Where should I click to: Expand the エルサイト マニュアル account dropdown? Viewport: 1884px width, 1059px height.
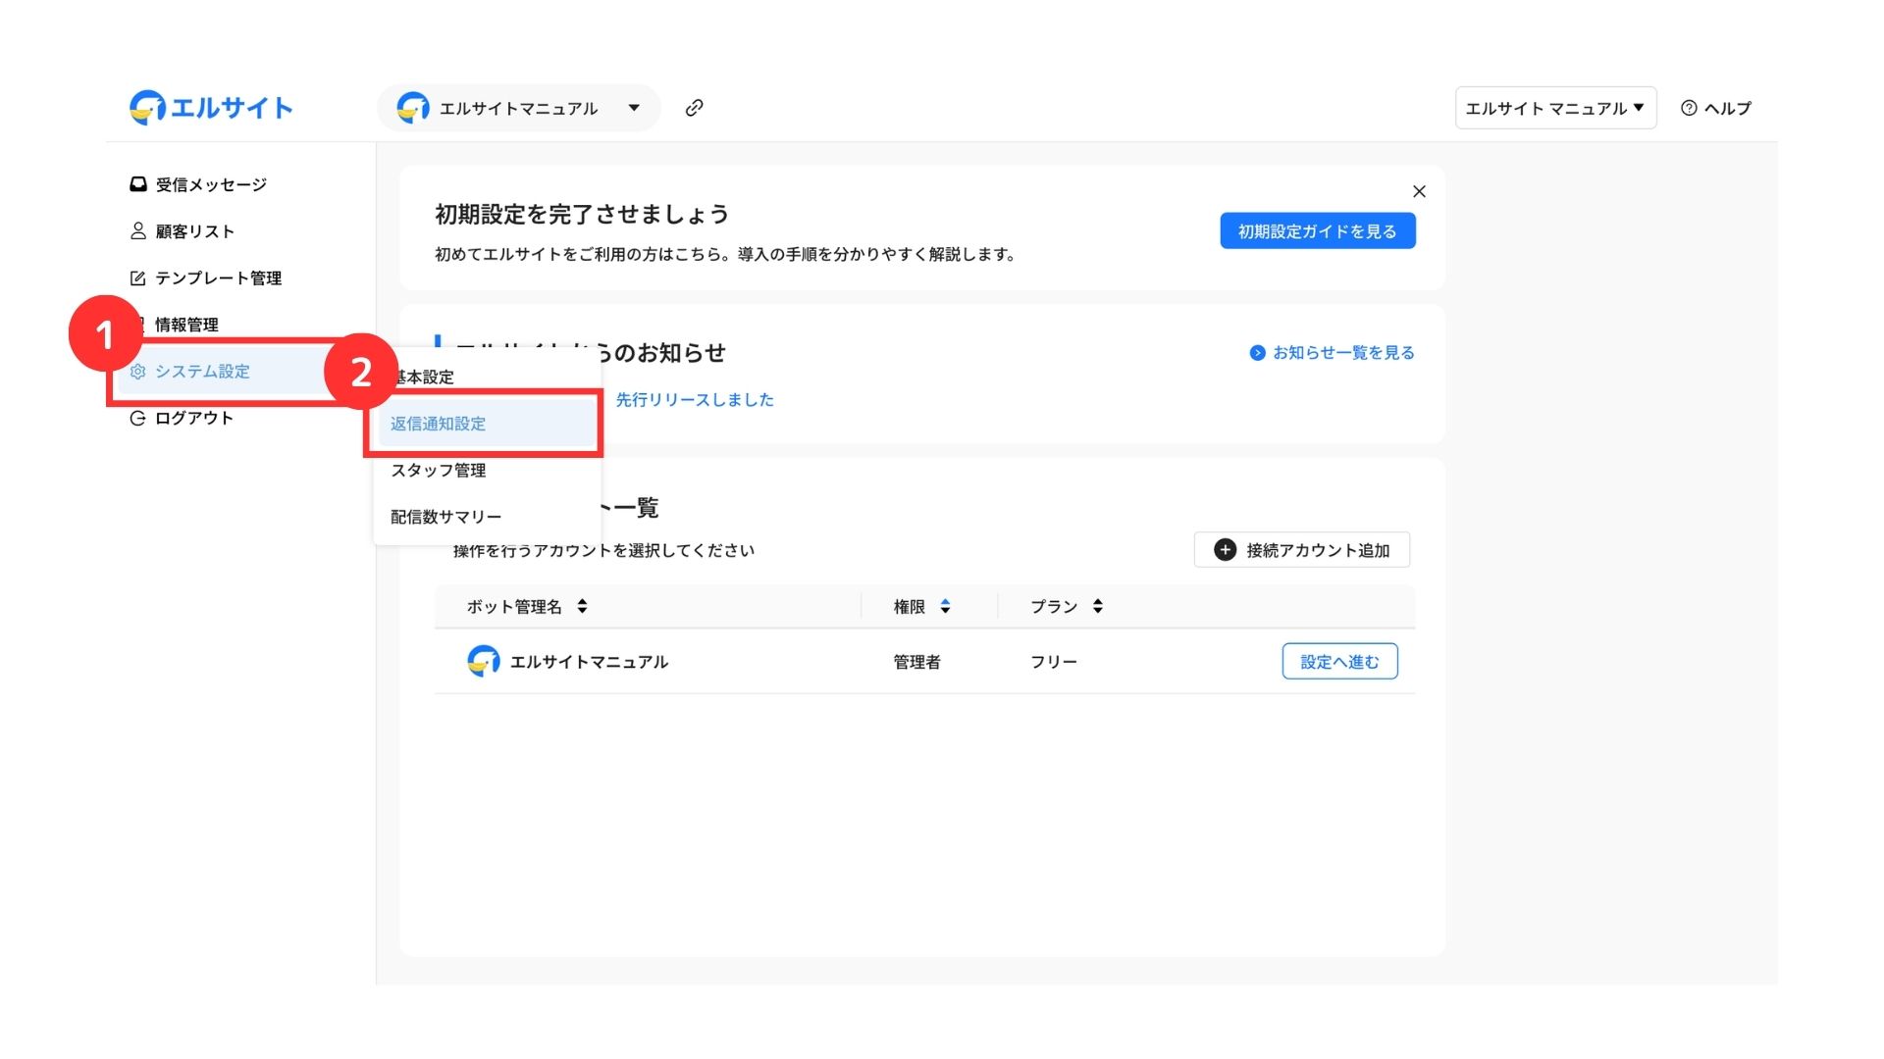(x=1555, y=108)
